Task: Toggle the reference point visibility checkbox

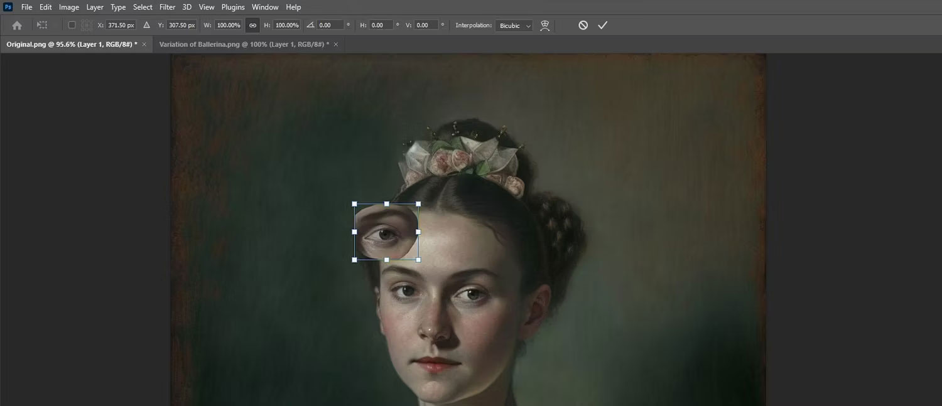Action: [72, 25]
